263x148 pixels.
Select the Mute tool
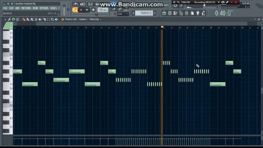pos(40,19)
